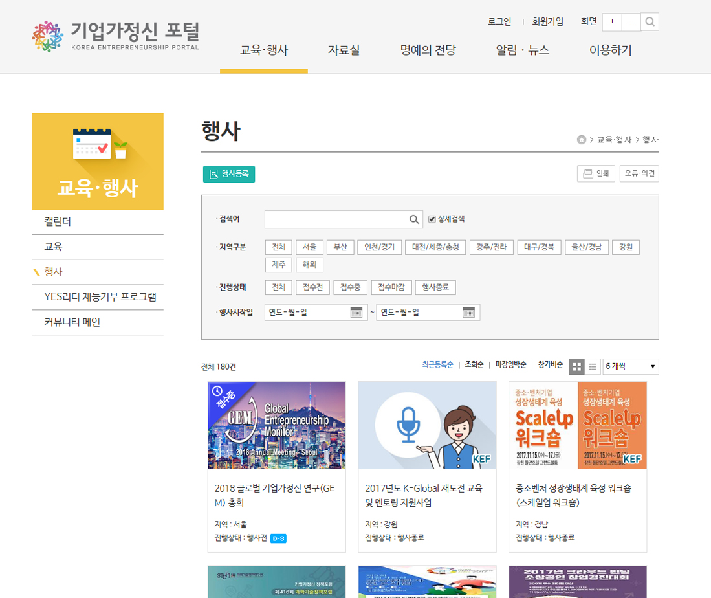Open the 이용하기 top navigation menu
This screenshot has width=711, height=598.
coord(610,50)
